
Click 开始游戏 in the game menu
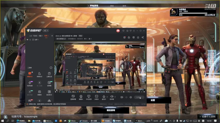click(94, 6)
